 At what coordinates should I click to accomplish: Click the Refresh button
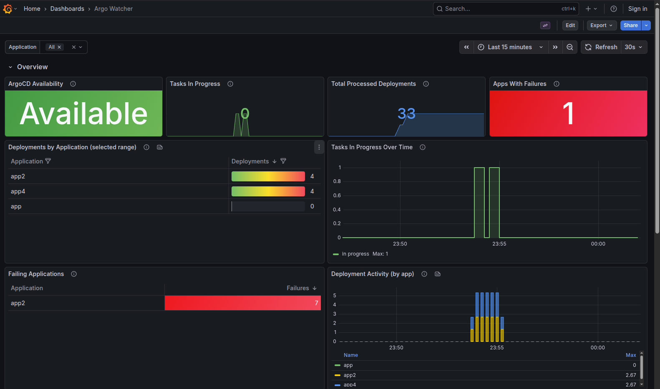tap(601, 47)
